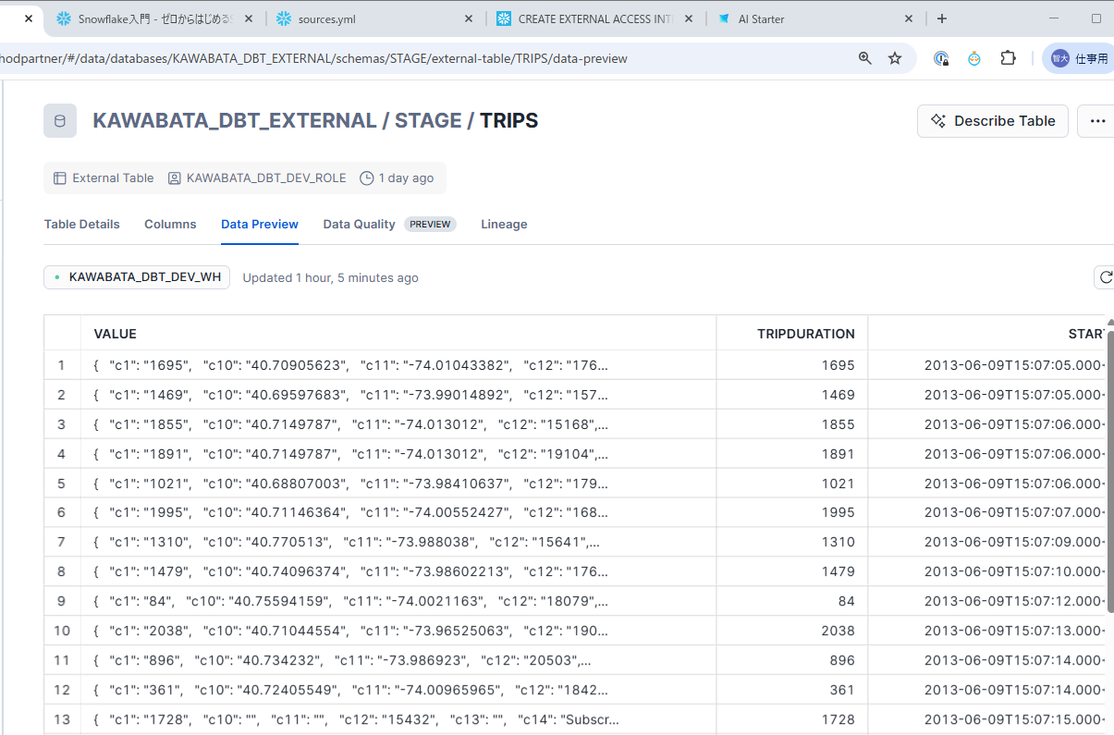Open a new browser tab
The height and width of the screenshot is (735, 1114).
pyautogui.click(x=942, y=18)
